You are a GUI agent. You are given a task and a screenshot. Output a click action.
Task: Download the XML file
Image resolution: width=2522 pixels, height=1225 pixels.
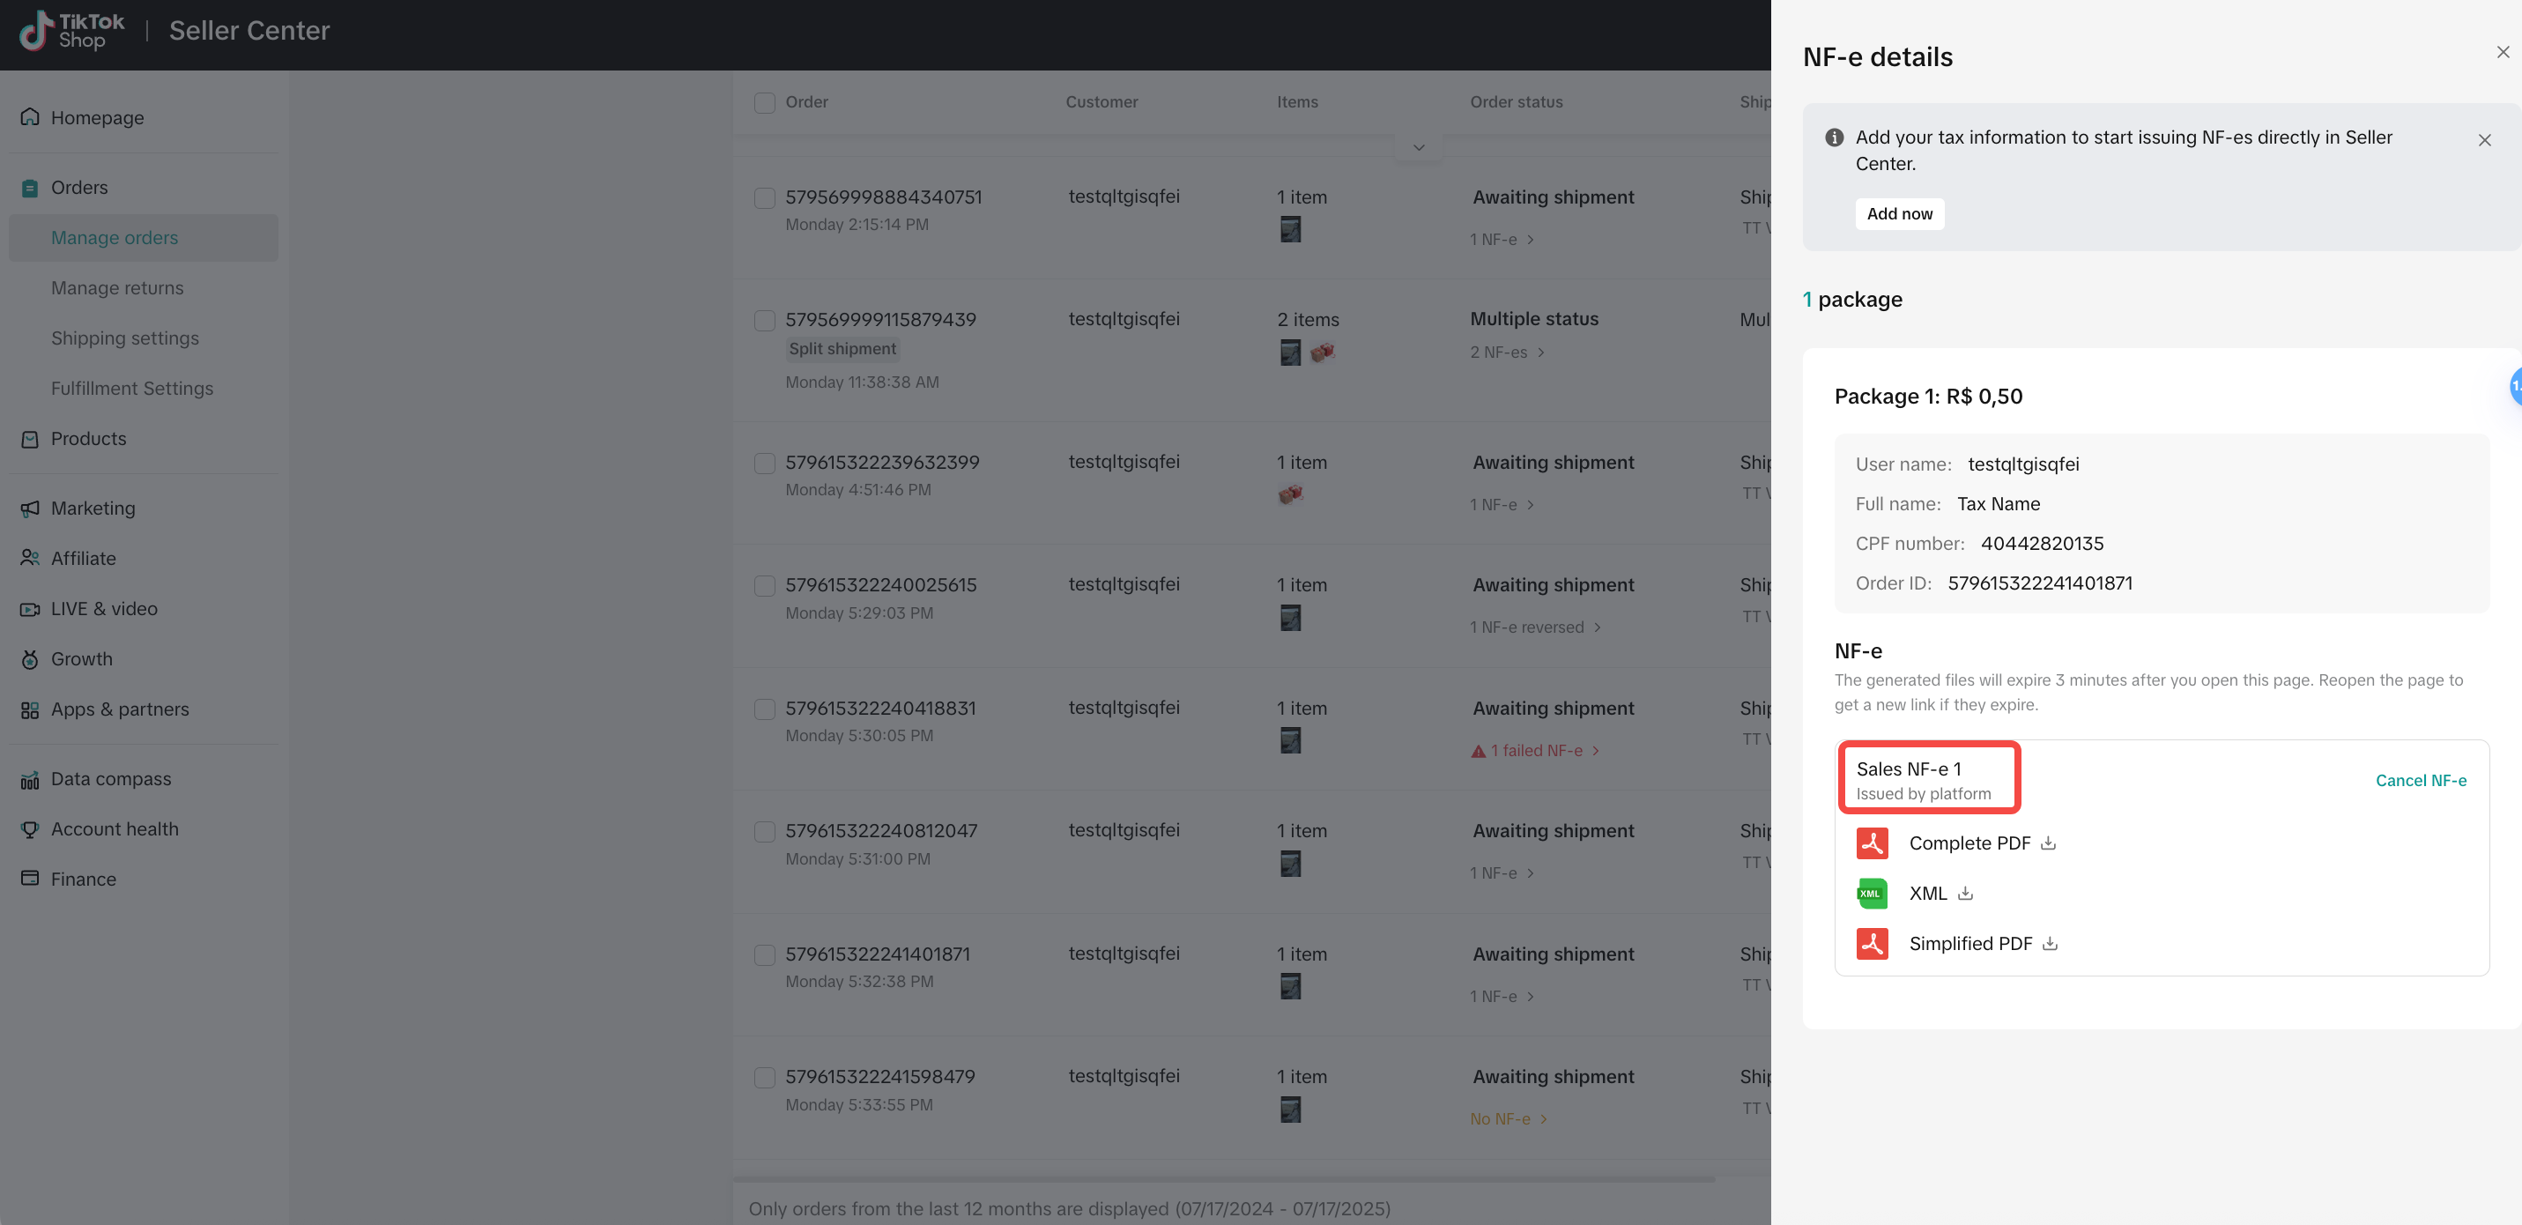pyautogui.click(x=1965, y=893)
